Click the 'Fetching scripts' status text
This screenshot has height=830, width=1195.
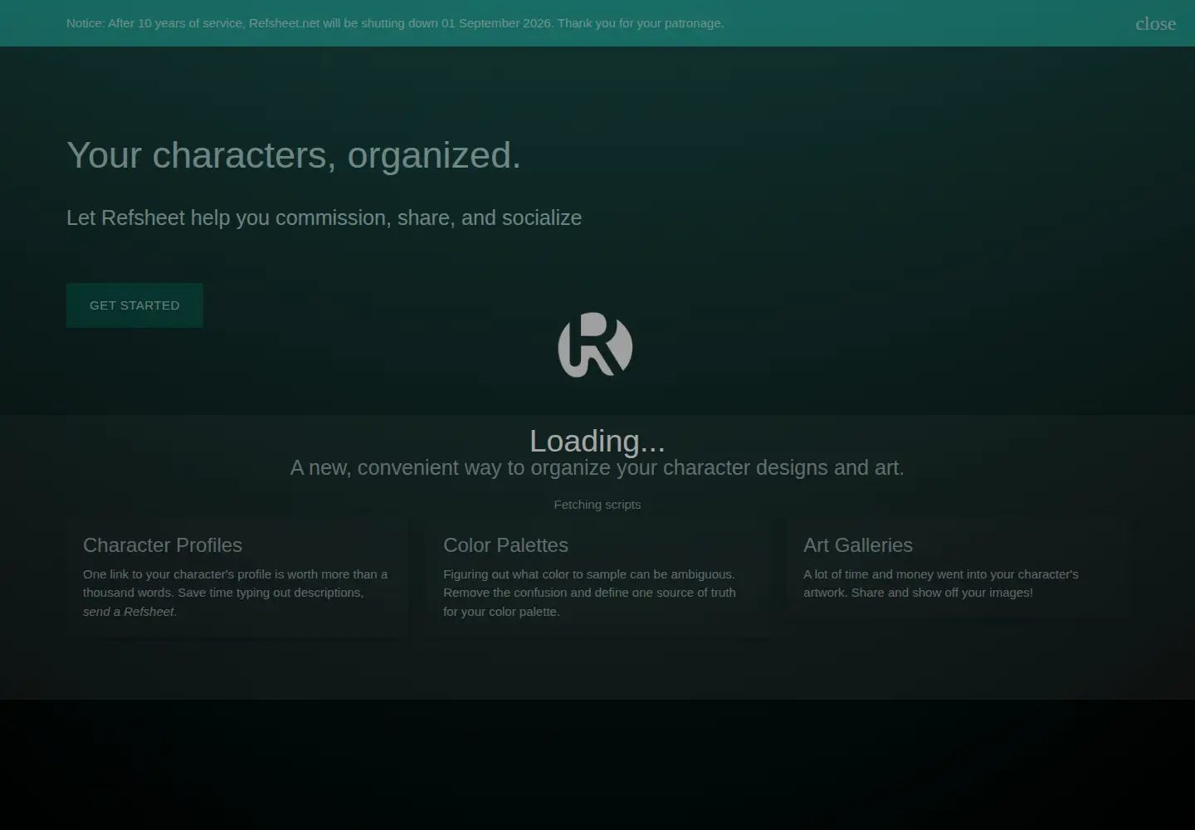point(597,505)
